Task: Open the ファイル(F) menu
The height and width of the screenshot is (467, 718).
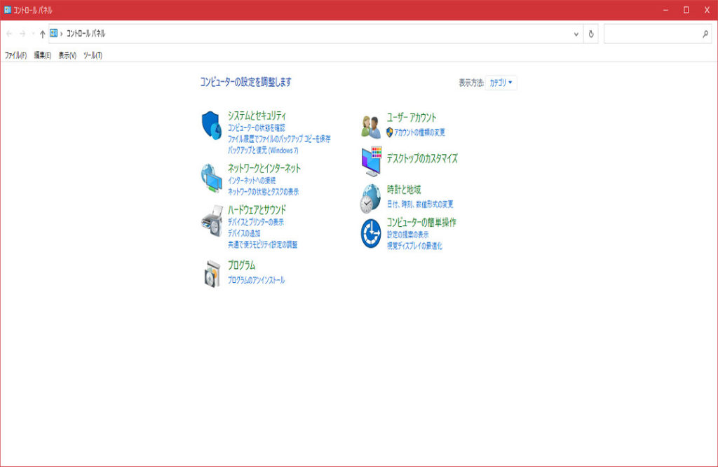Action: (15, 55)
